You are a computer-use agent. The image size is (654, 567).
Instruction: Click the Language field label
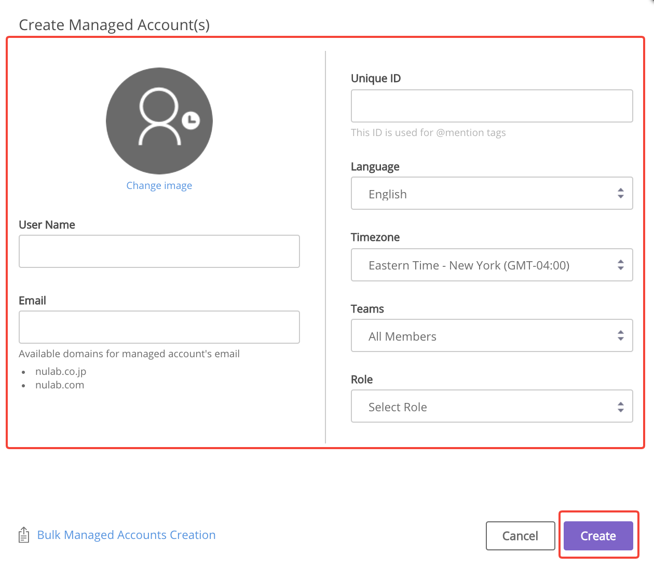(375, 167)
